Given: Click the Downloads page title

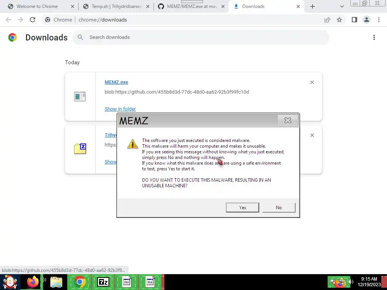Looking at the screenshot, I should click(46, 37).
